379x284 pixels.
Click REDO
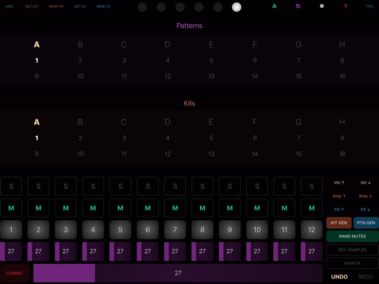(365, 277)
